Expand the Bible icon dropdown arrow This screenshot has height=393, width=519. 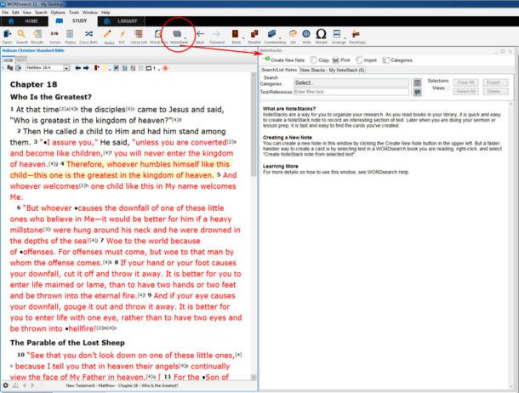[x=243, y=38]
